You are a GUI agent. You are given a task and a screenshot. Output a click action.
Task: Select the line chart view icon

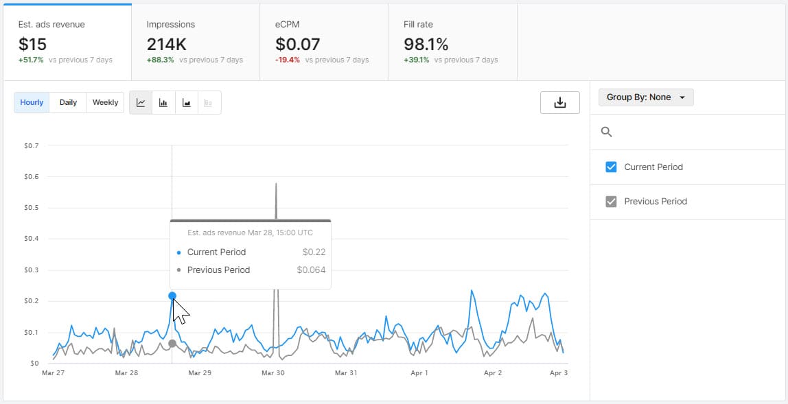coord(141,103)
